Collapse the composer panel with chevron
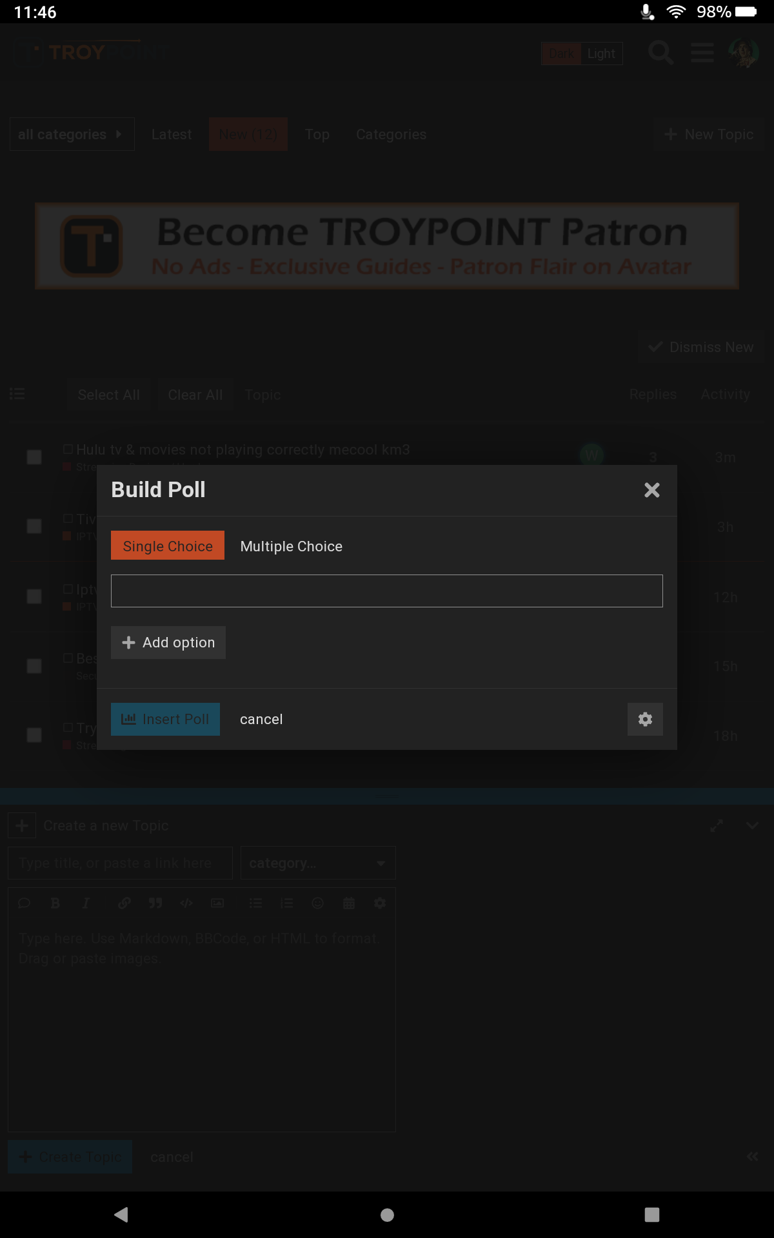This screenshot has width=774, height=1238. pos(752,825)
